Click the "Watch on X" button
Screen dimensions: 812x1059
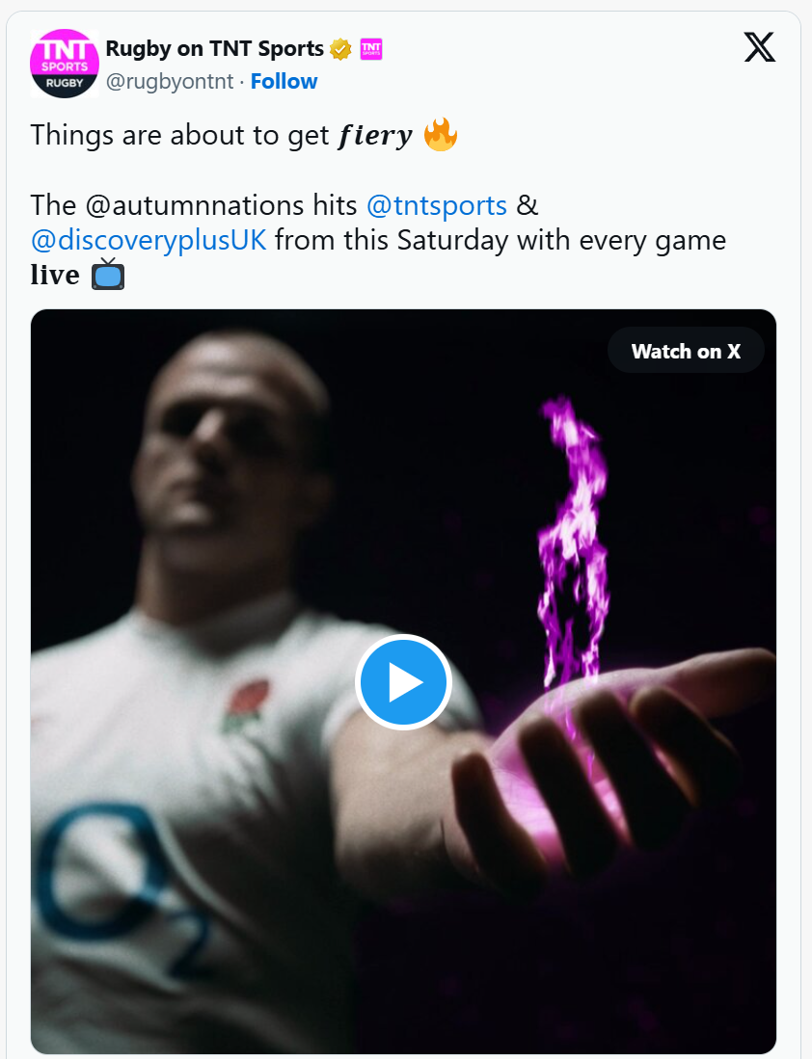point(686,351)
